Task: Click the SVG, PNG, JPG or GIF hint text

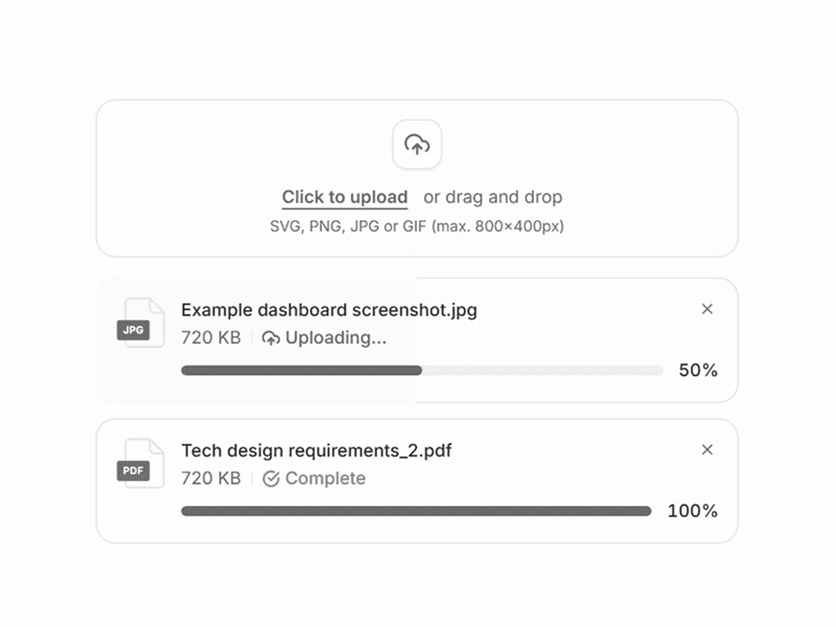Action: coord(415,226)
